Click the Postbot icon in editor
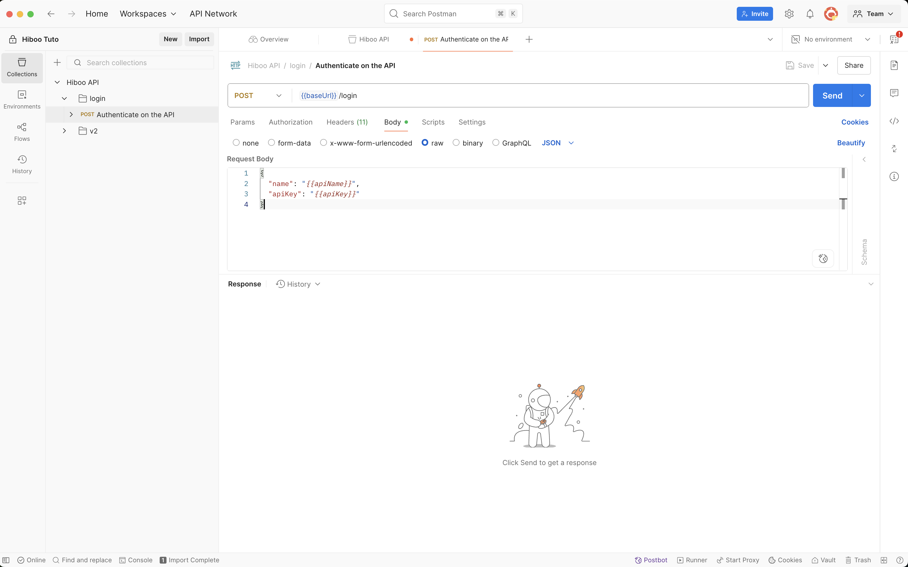The width and height of the screenshot is (908, 567). [823, 258]
